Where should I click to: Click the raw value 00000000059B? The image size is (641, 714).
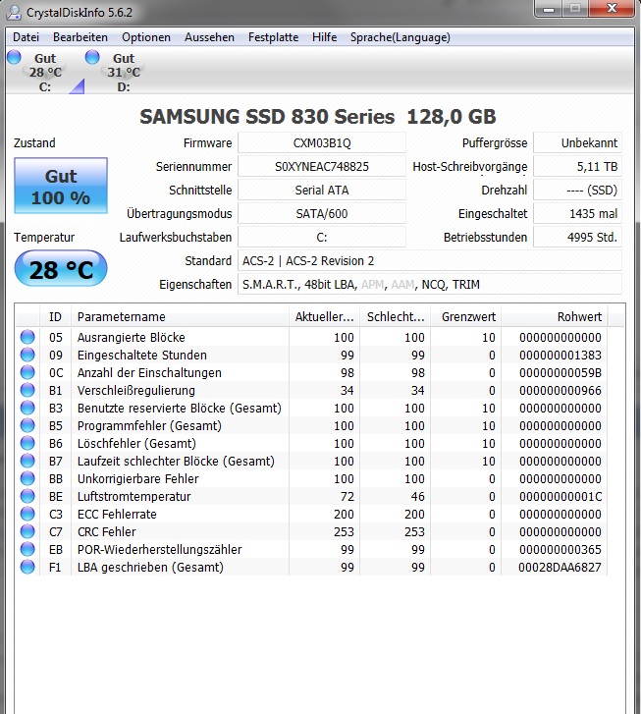tap(561, 373)
